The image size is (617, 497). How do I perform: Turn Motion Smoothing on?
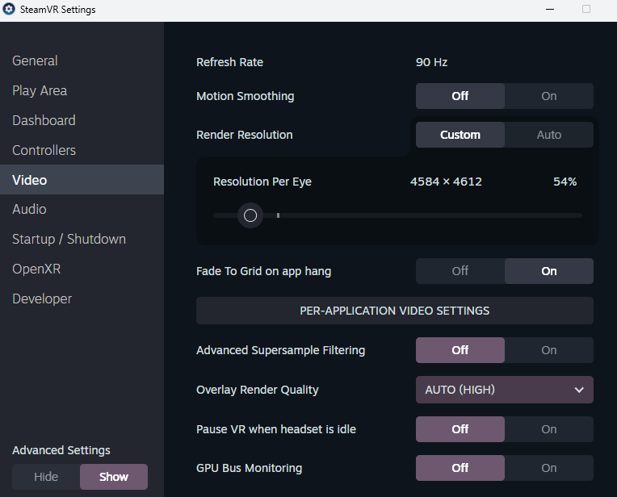click(548, 96)
